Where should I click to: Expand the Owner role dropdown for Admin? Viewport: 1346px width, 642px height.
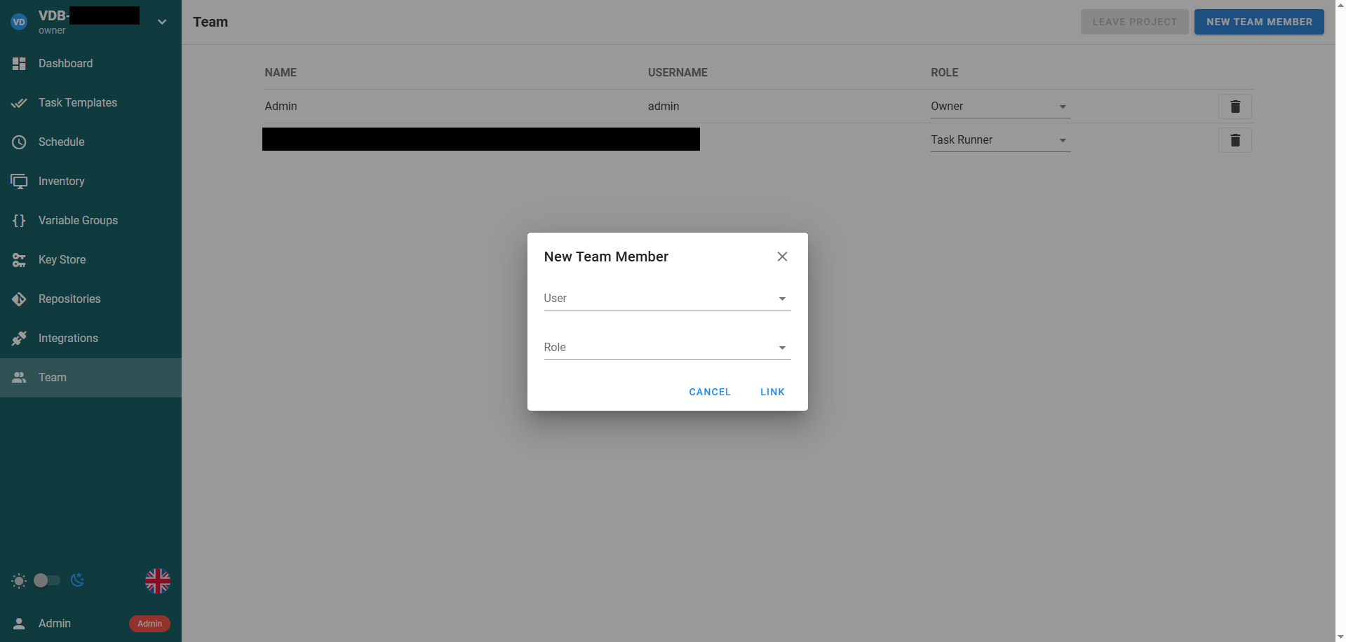pos(1000,107)
